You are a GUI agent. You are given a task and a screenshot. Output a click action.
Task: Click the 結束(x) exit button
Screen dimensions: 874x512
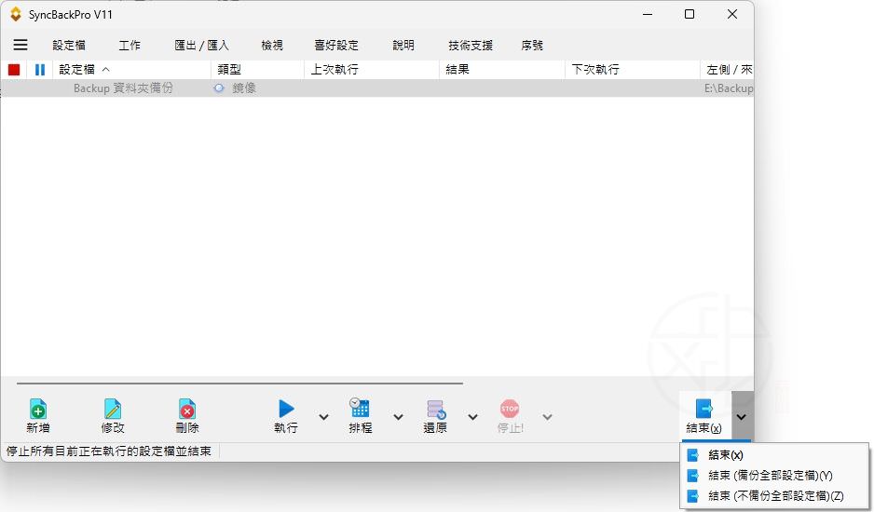pos(704,415)
